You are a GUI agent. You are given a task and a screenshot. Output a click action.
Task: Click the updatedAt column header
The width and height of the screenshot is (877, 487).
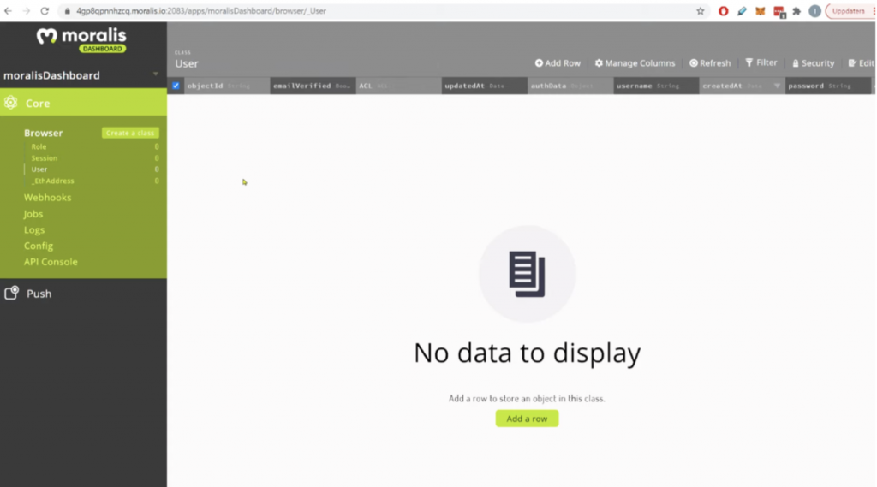pyautogui.click(x=485, y=86)
